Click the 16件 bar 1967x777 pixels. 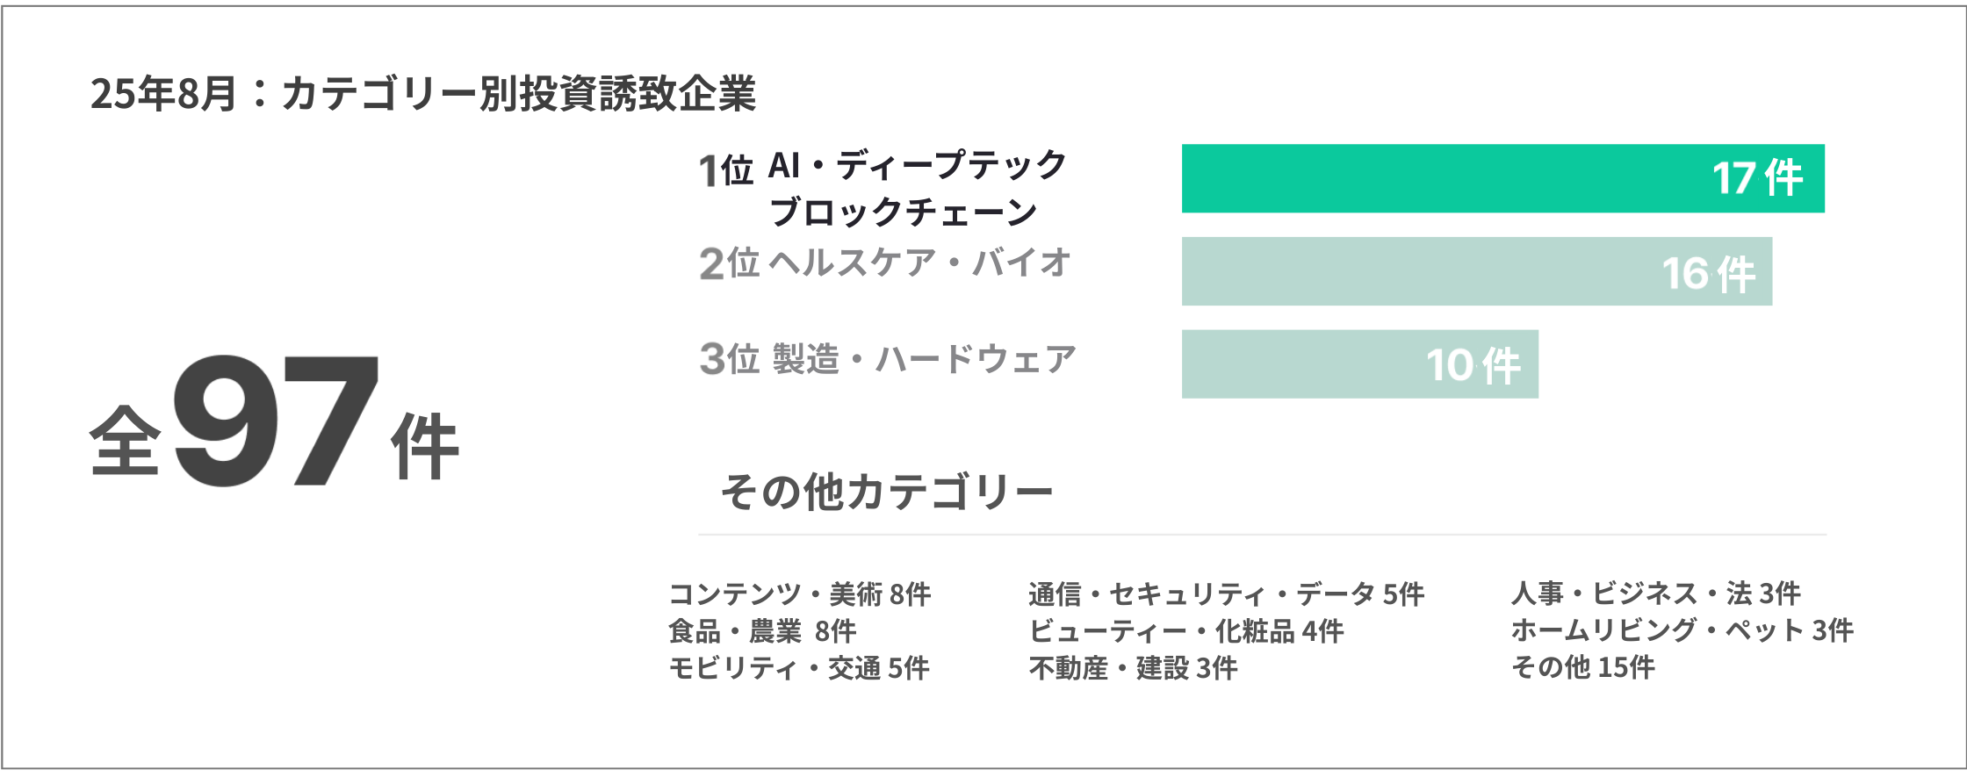(x=1475, y=271)
